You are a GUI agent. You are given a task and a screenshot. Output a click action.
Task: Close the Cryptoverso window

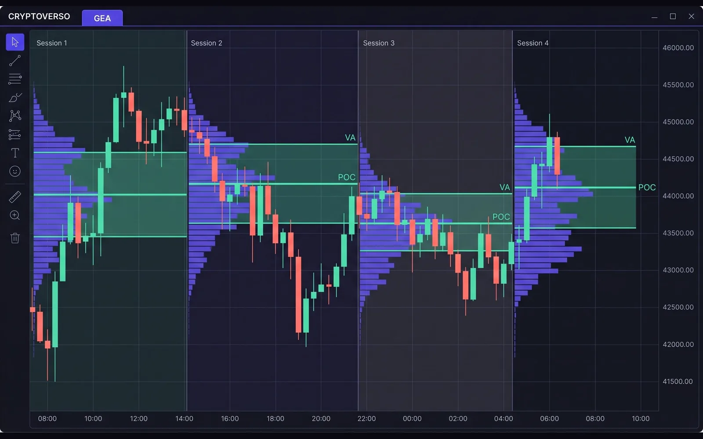pyautogui.click(x=691, y=16)
